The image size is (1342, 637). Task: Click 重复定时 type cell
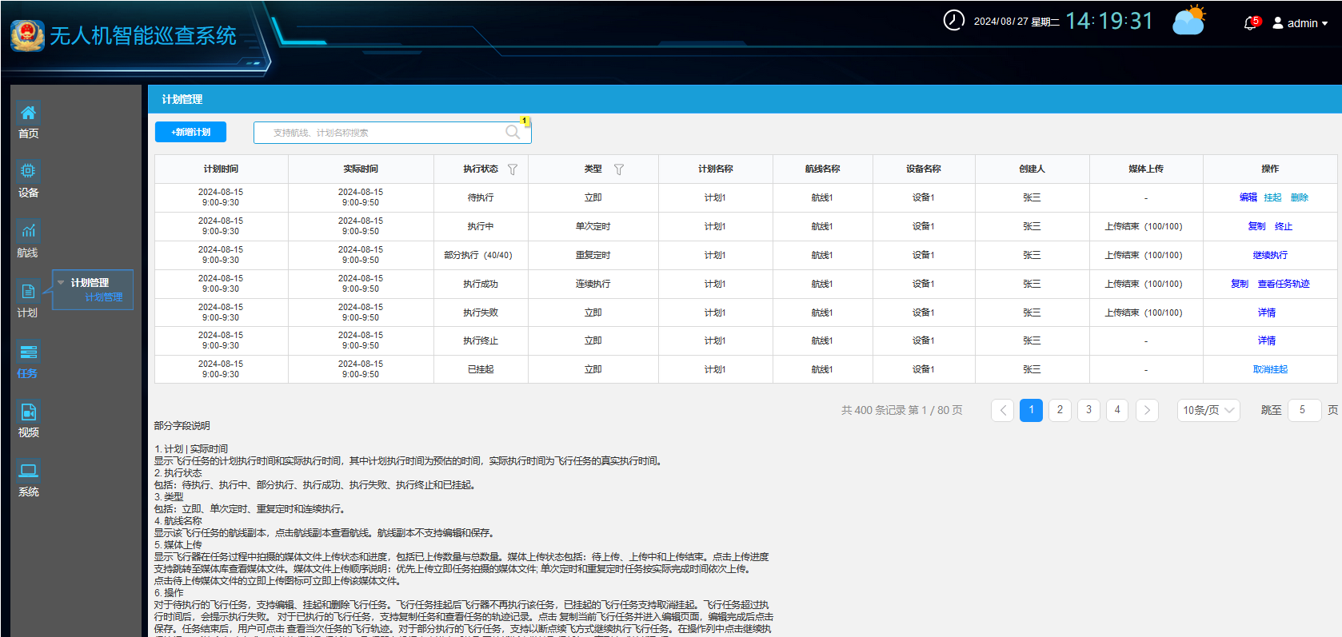pyautogui.click(x=593, y=255)
